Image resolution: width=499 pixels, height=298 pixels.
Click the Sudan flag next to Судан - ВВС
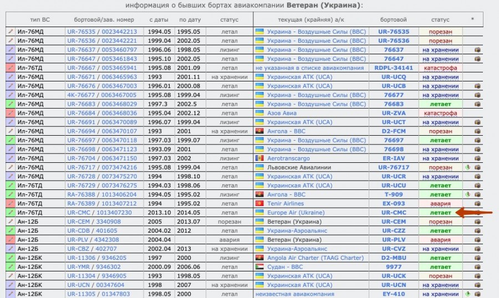click(259, 267)
